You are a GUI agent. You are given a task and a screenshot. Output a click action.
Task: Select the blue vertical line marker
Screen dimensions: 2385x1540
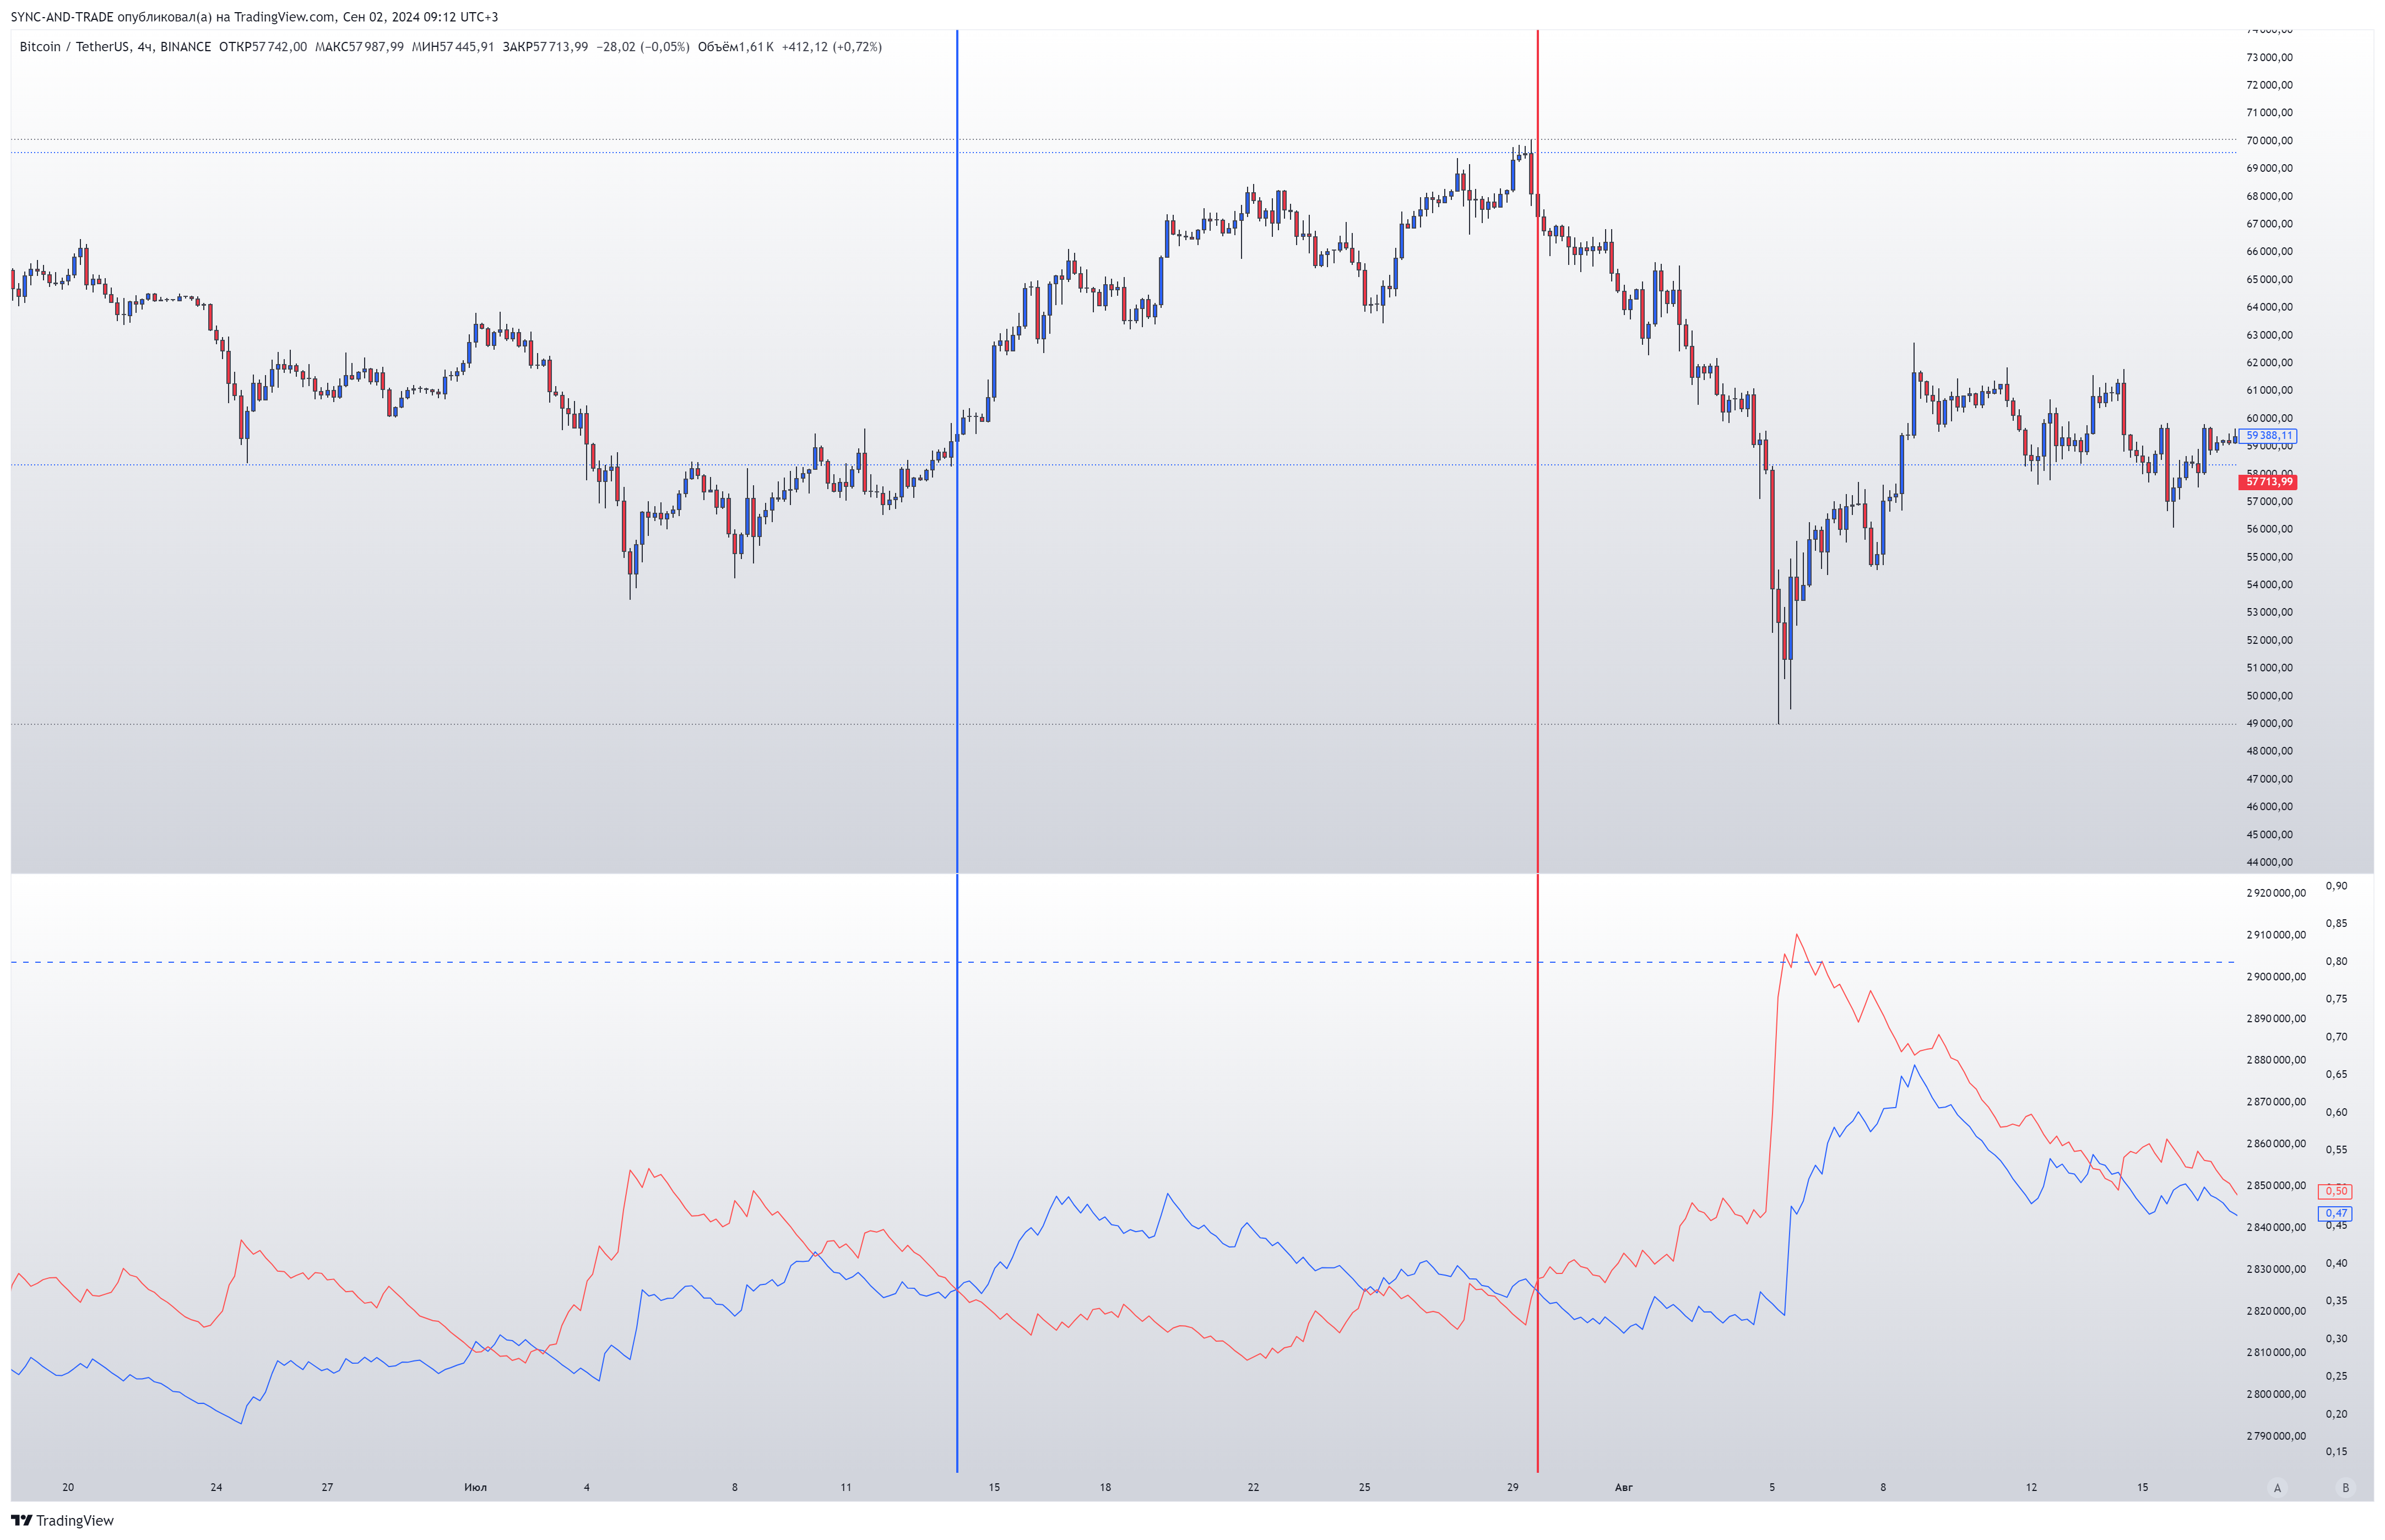[x=957, y=750]
